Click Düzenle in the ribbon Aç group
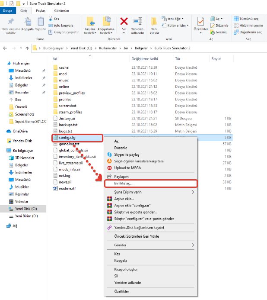This screenshot has height=300, width=267. [x=219, y=26]
